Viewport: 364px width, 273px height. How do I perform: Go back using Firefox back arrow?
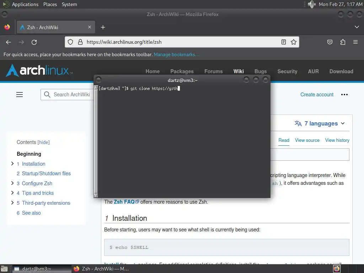[x=9, y=42]
